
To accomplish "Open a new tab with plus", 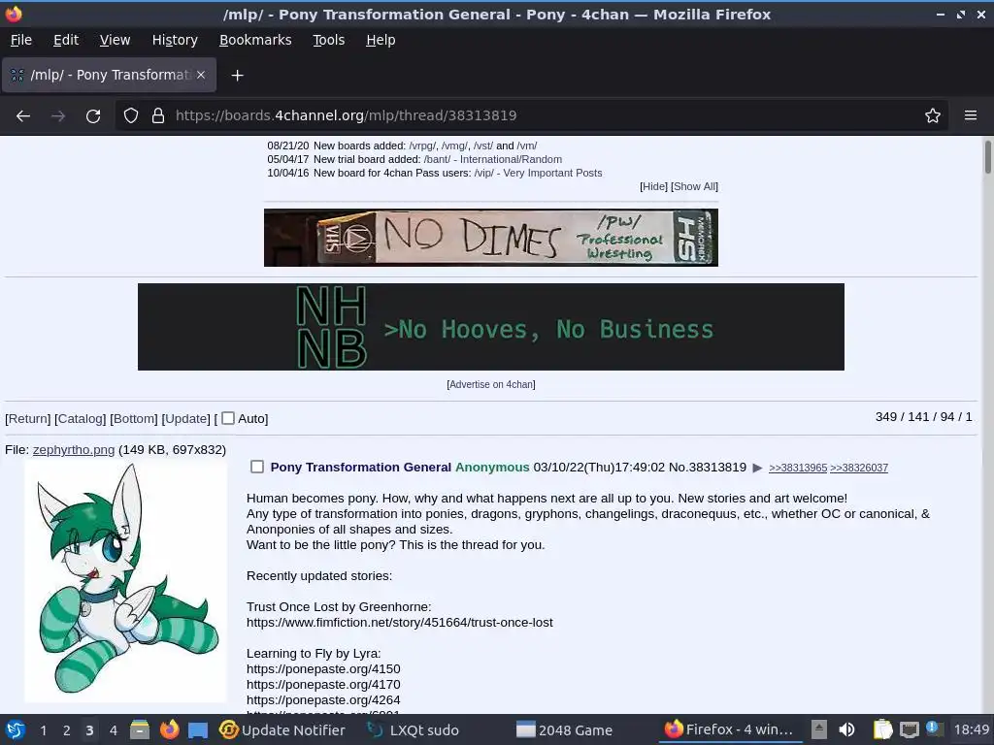I will 237,76.
